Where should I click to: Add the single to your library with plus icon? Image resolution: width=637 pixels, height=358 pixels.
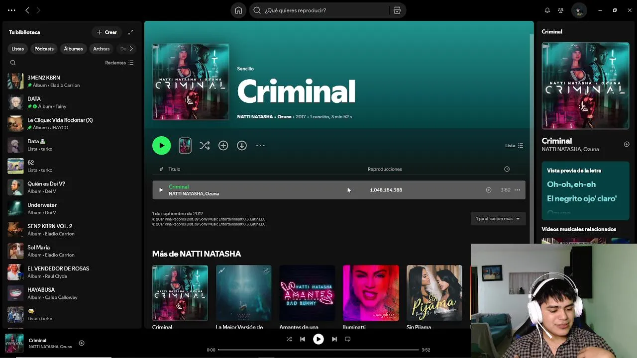(x=223, y=145)
